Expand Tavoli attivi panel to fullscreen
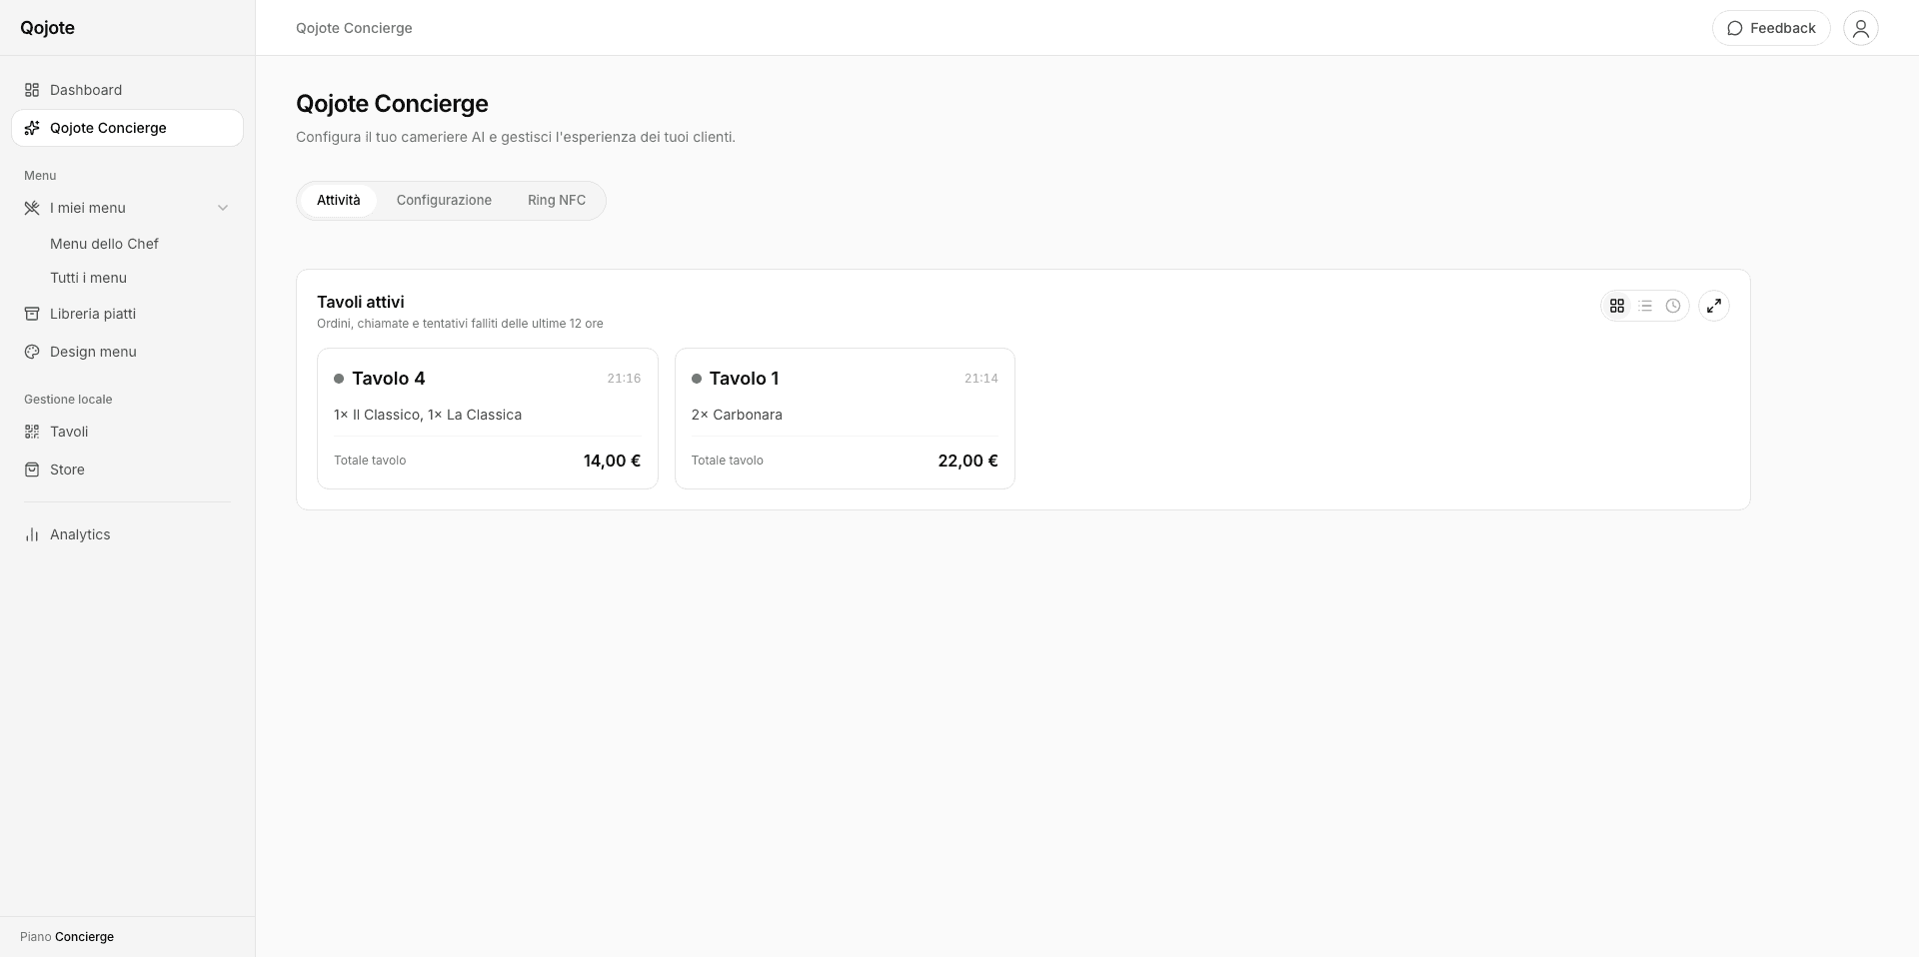 click(1714, 306)
